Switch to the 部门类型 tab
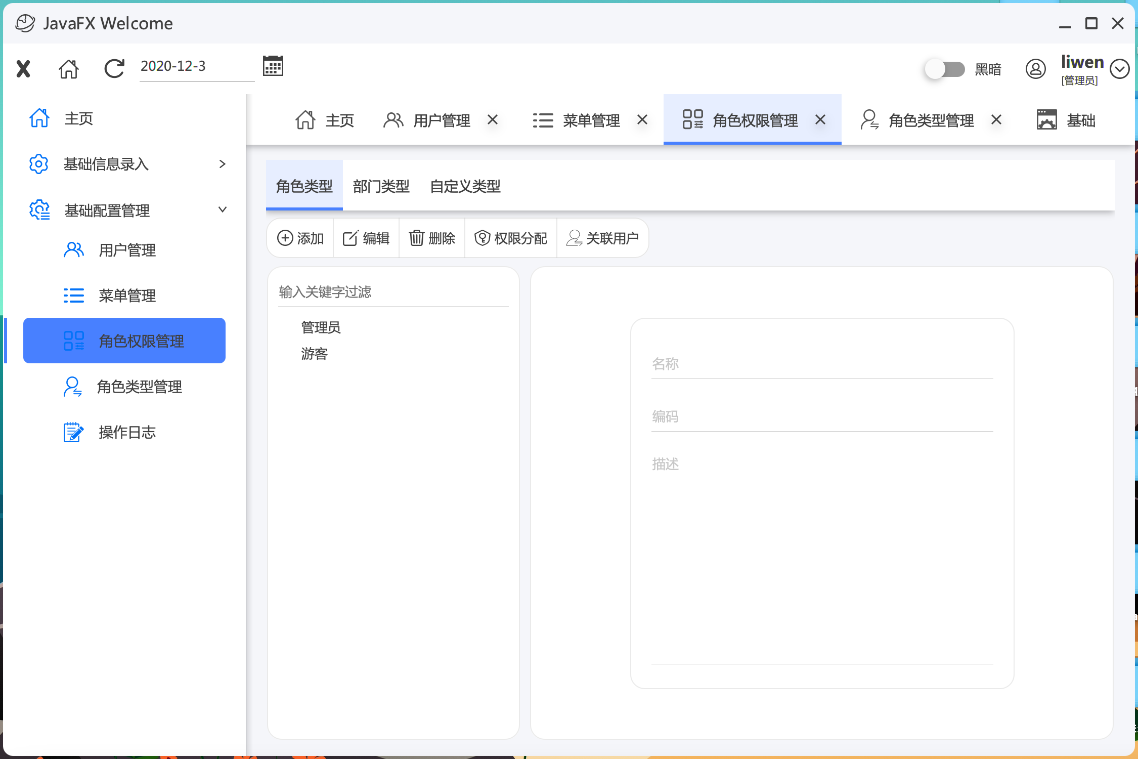The image size is (1138, 759). tap(381, 186)
